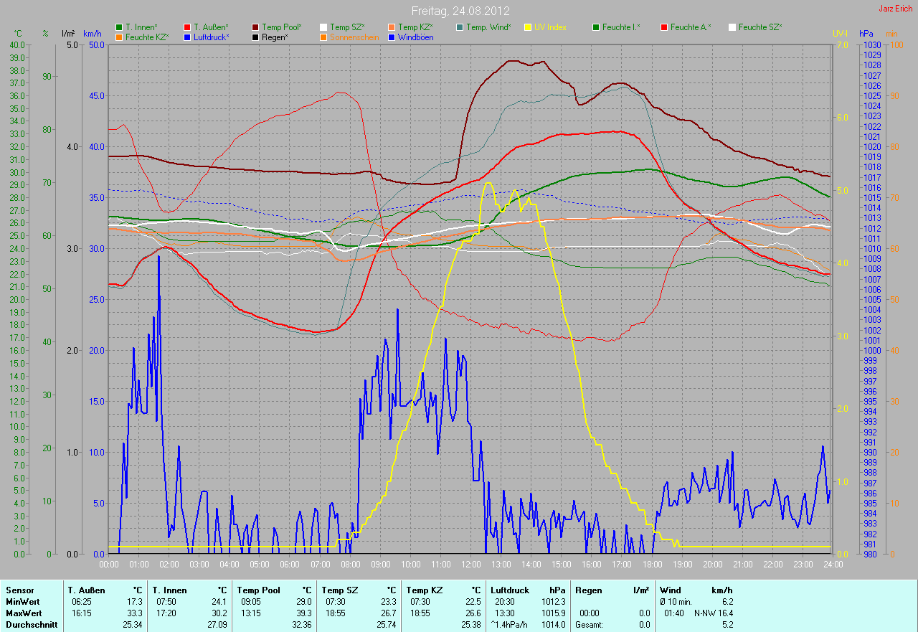Click the orange Sonnenschein legend square
The width and height of the screenshot is (918, 632).
pos(323,37)
